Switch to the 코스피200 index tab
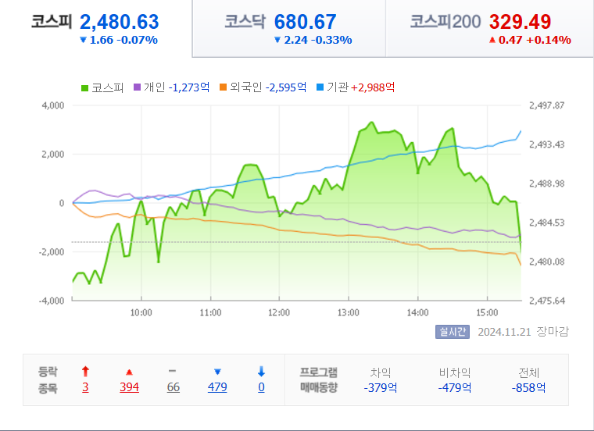Image resolution: width=594 pixels, height=431 pixels. point(489,28)
